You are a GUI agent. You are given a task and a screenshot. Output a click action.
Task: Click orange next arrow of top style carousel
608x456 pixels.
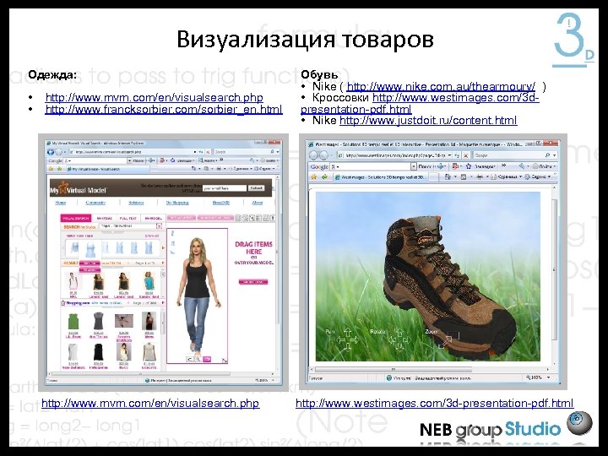tap(163, 247)
